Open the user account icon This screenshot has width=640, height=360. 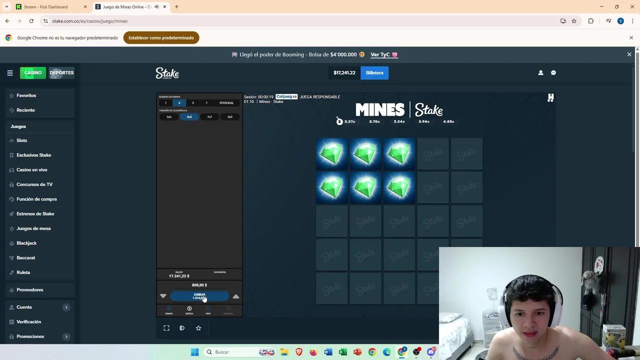[x=540, y=72]
